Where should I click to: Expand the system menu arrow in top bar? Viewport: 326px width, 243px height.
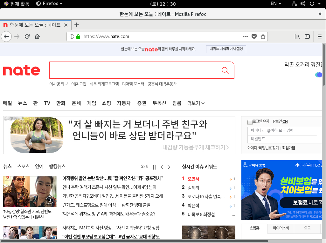[319, 3]
